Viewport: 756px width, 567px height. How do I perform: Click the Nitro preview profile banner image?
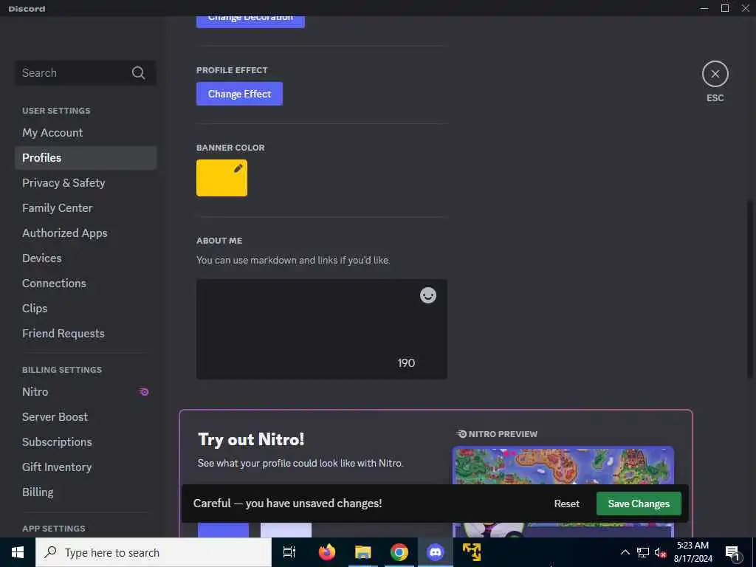563,467
